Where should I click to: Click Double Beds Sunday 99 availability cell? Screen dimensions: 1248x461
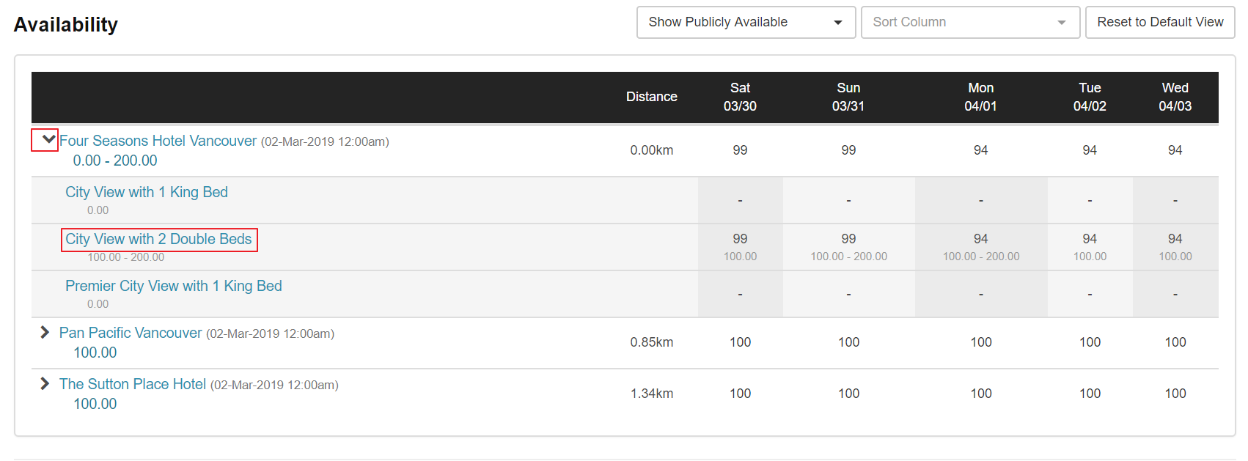848,240
